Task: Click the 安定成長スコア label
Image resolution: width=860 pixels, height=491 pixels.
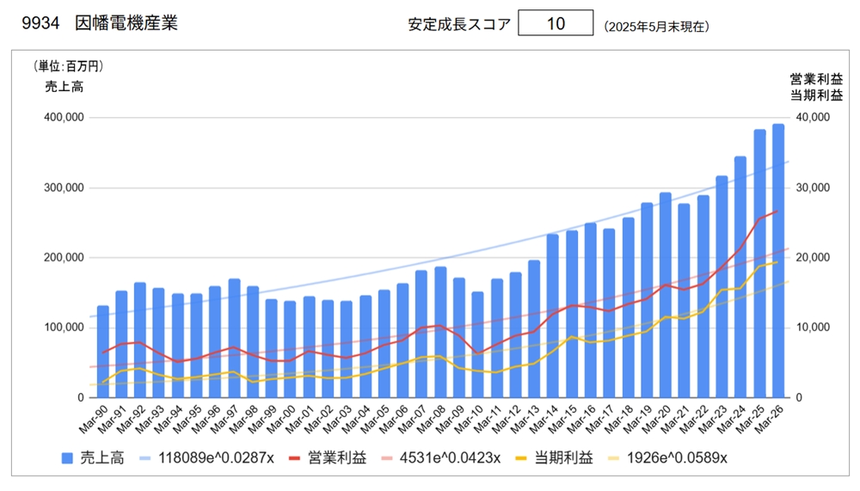Action: [459, 24]
